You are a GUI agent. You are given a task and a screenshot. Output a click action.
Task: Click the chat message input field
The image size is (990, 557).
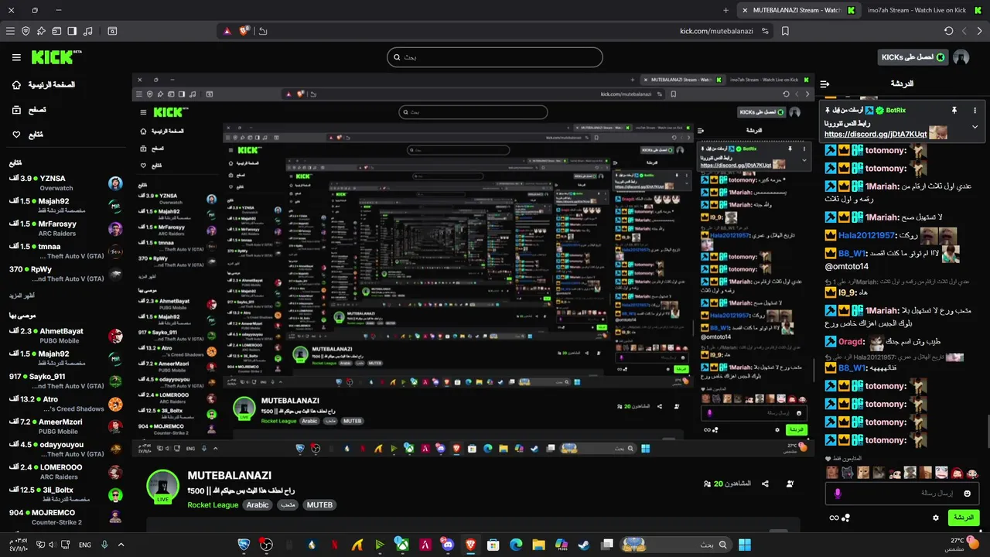(902, 493)
